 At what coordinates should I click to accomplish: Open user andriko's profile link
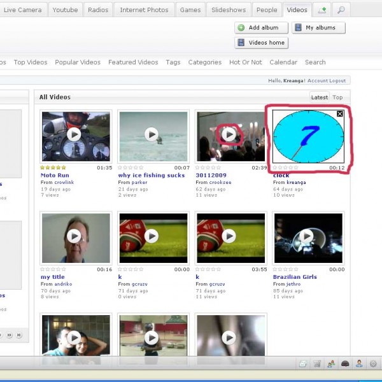pyautogui.click(x=63, y=284)
